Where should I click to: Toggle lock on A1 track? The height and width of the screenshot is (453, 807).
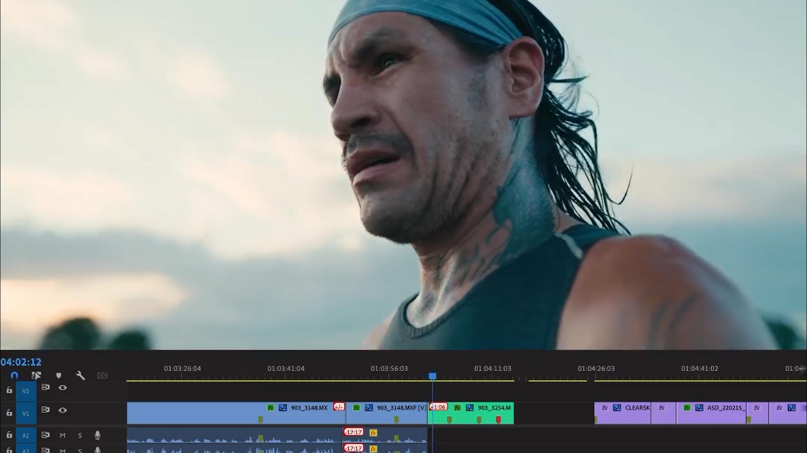(x=9, y=435)
